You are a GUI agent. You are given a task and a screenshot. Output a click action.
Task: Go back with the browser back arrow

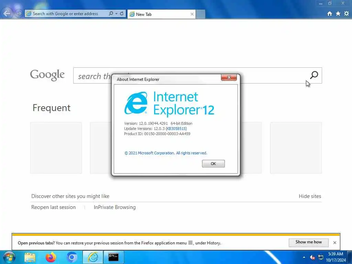(7, 13)
